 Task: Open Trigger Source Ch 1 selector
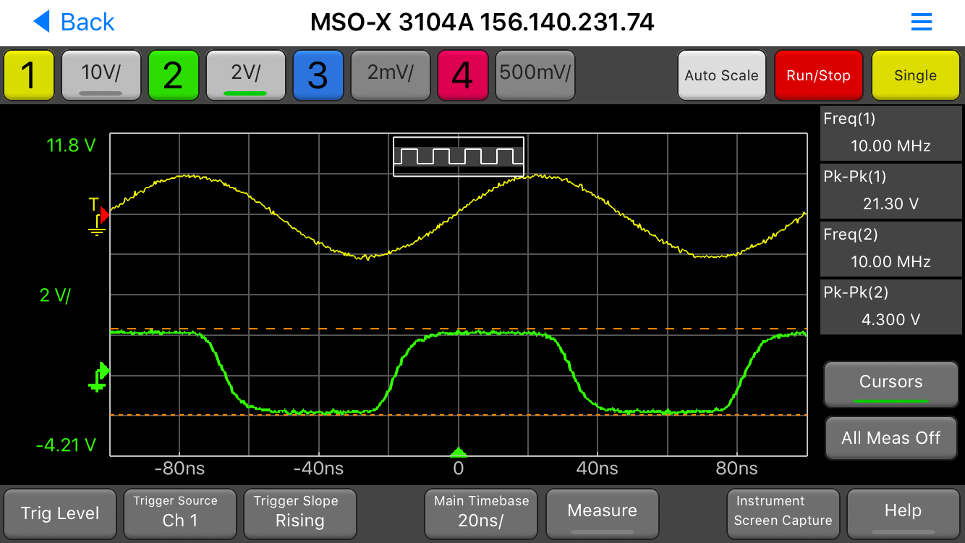click(180, 513)
